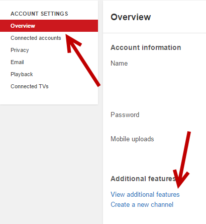The image size is (206, 224).
Task: Select the Password row label
Action: (125, 115)
